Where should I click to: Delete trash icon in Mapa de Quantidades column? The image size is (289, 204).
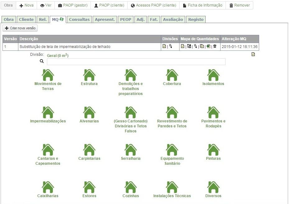[215, 46]
